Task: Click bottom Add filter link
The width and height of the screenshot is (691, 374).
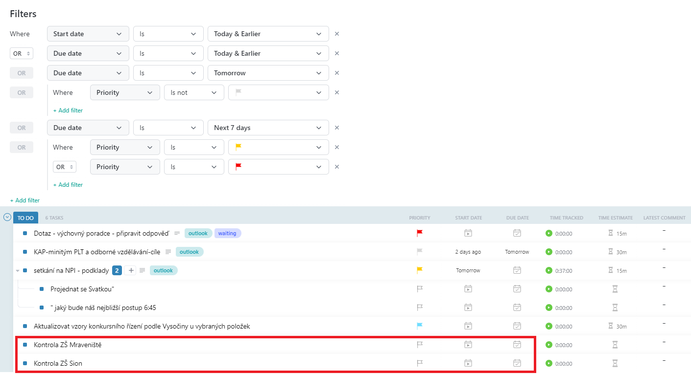Action: (x=25, y=200)
